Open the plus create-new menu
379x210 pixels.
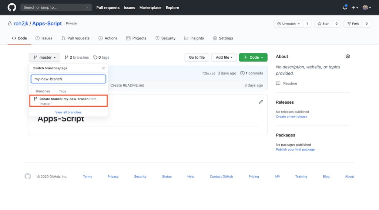coord(355,8)
